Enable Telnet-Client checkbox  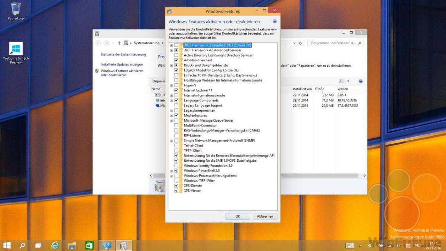click(x=176, y=145)
